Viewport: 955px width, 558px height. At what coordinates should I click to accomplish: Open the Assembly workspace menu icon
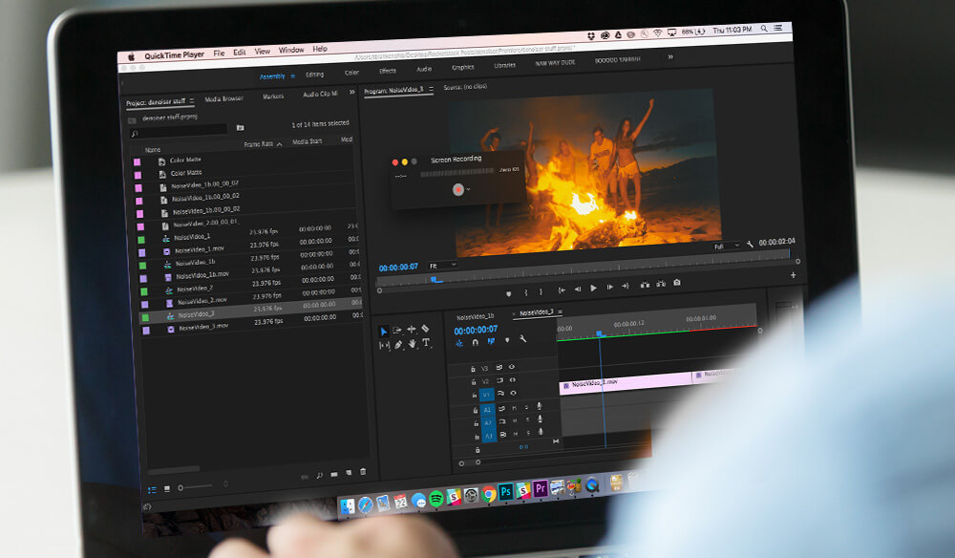[x=292, y=76]
